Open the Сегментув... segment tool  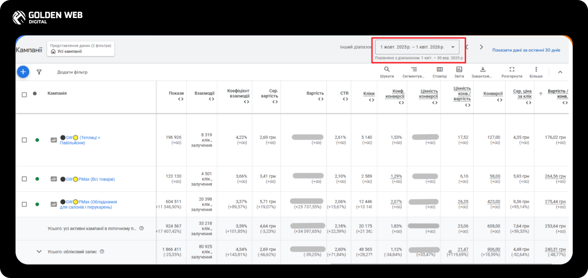pyautogui.click(x=413, y=69)
